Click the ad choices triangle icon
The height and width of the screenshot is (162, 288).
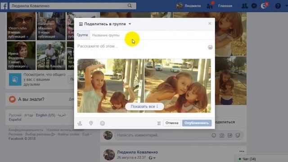(53, 134)
